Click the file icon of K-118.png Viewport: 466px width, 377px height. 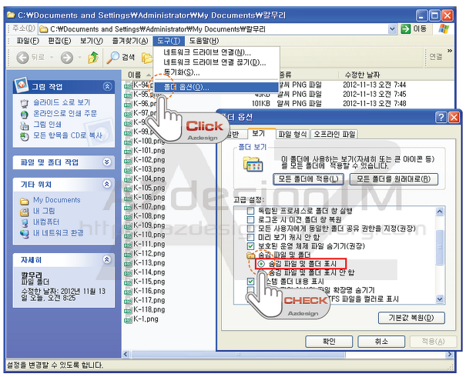click(x=128, y=311)
